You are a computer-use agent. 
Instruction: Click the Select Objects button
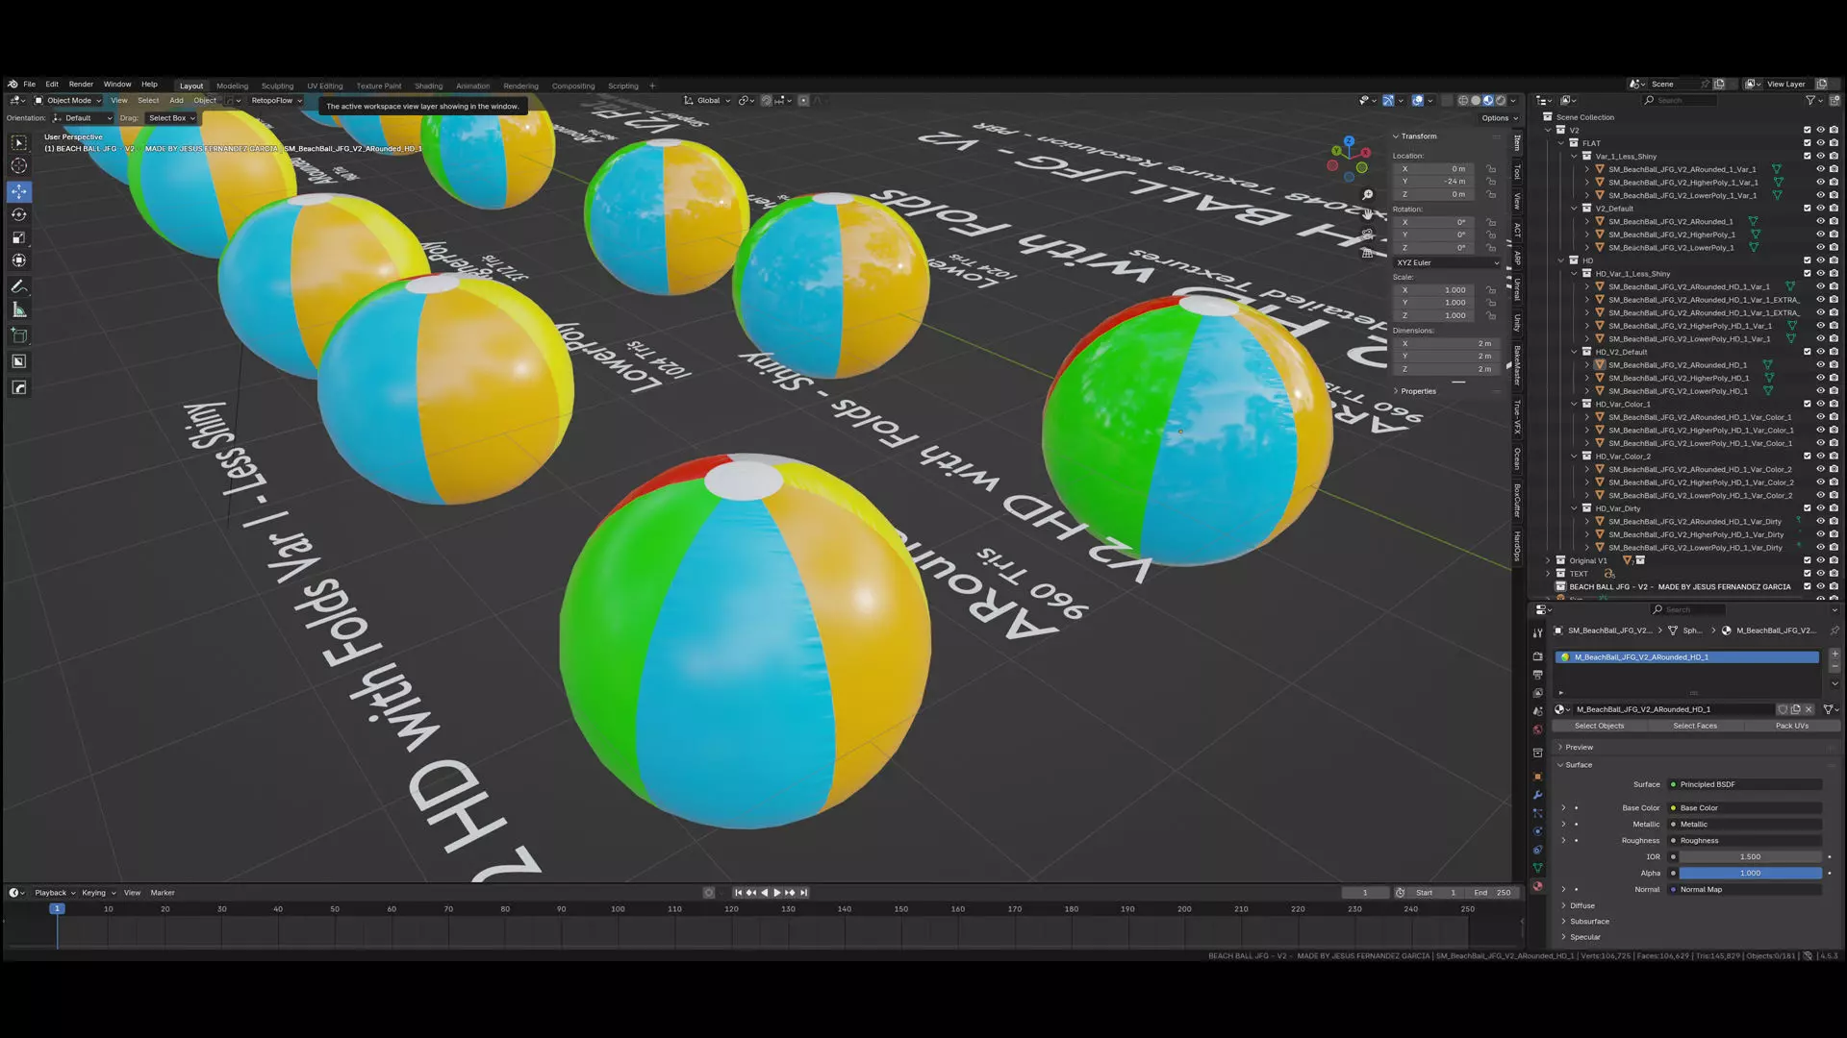pos(1599,726)
